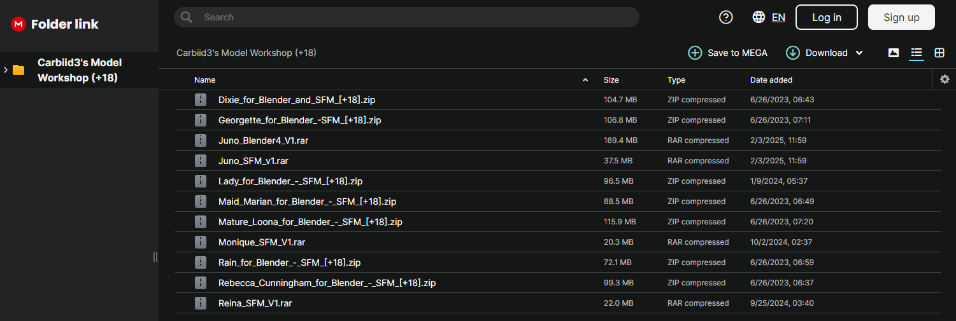
Task: Sort files by Date added column
Action: (771, 80)
